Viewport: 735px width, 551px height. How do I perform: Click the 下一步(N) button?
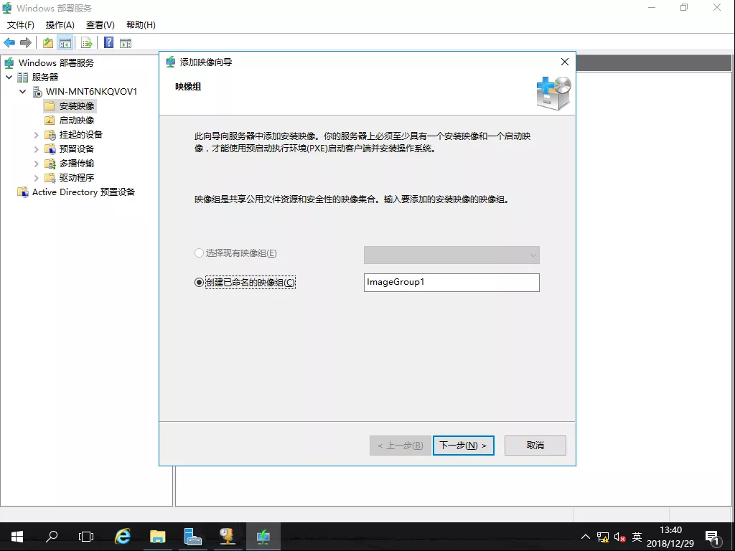[x=463, y=446]
